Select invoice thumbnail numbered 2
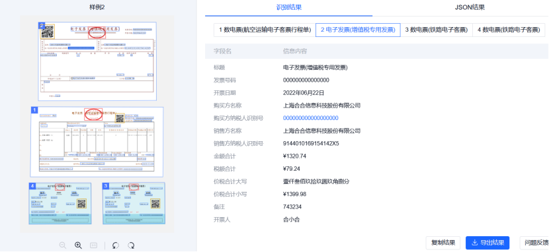The height and width of the screenshot is (252, 549). [97, 61]
